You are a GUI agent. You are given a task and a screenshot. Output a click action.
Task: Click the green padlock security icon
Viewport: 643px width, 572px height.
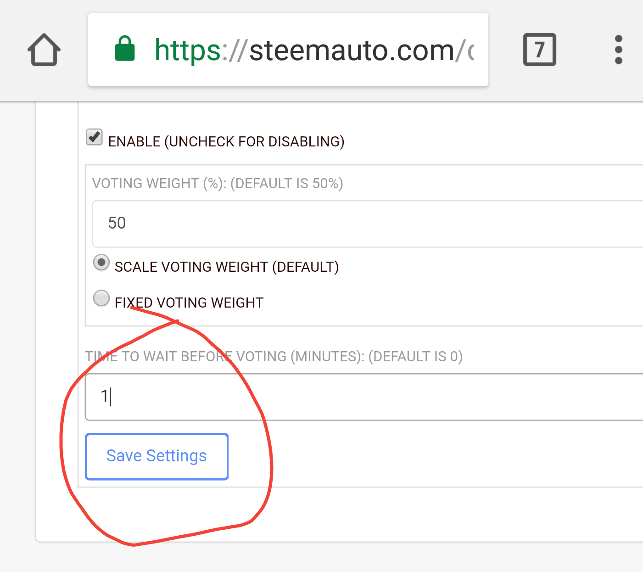124,49
